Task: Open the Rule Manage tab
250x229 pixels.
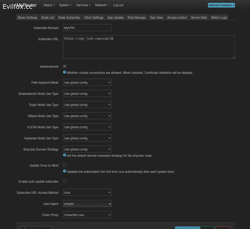Action: (137, 17)
